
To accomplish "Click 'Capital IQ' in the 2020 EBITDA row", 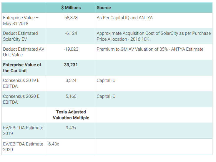I will pos(106,96).
